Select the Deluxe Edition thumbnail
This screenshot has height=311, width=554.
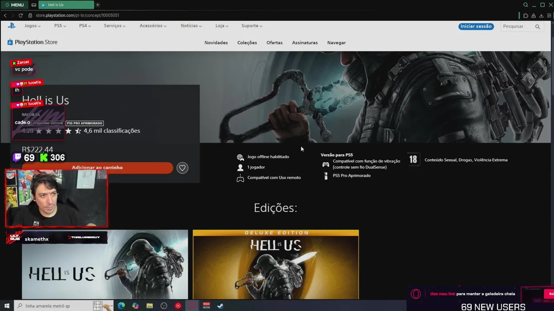click(x=276, y=264)
